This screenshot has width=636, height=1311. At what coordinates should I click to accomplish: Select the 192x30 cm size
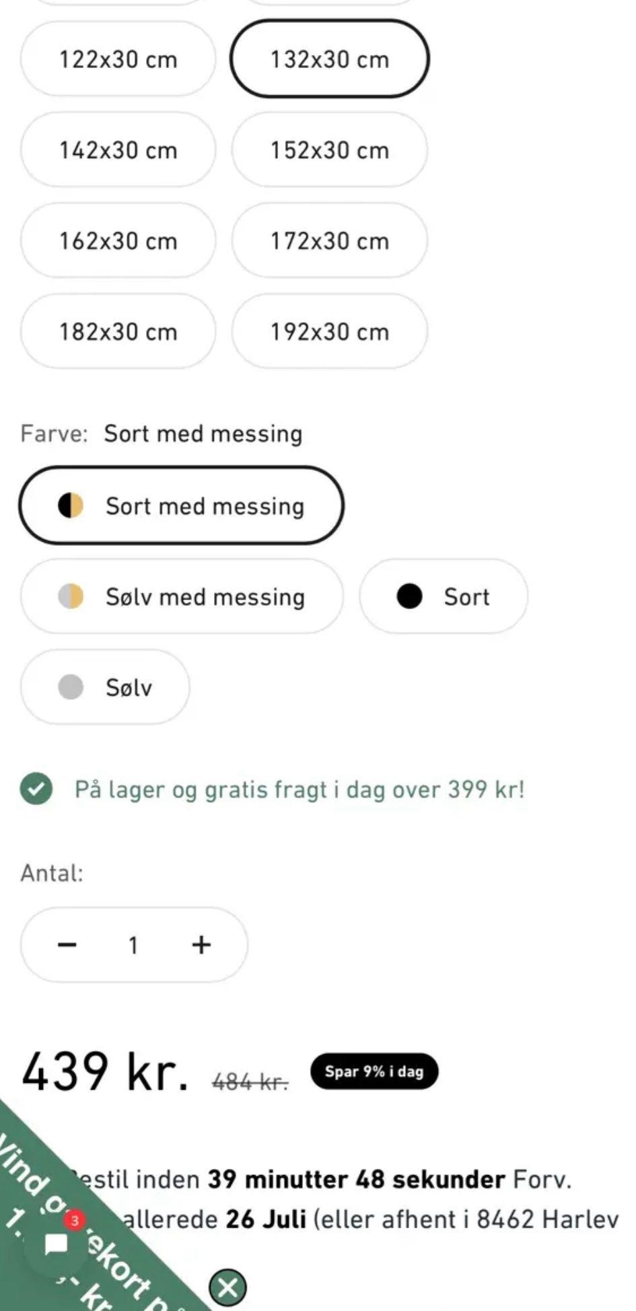(x=329, y=332)
